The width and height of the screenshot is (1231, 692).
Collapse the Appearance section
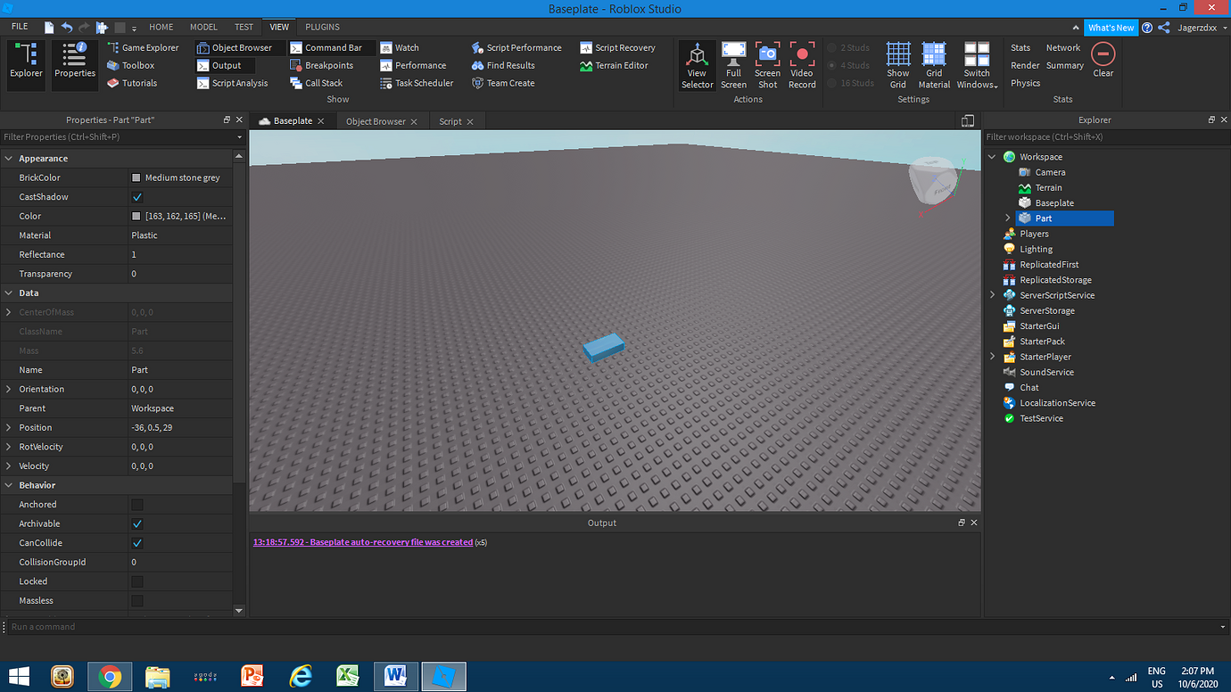[9, 159]
